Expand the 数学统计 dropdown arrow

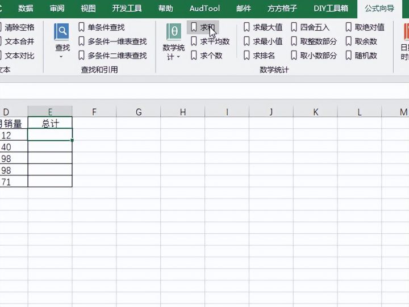pyautogui.click(x=178, y=57)
